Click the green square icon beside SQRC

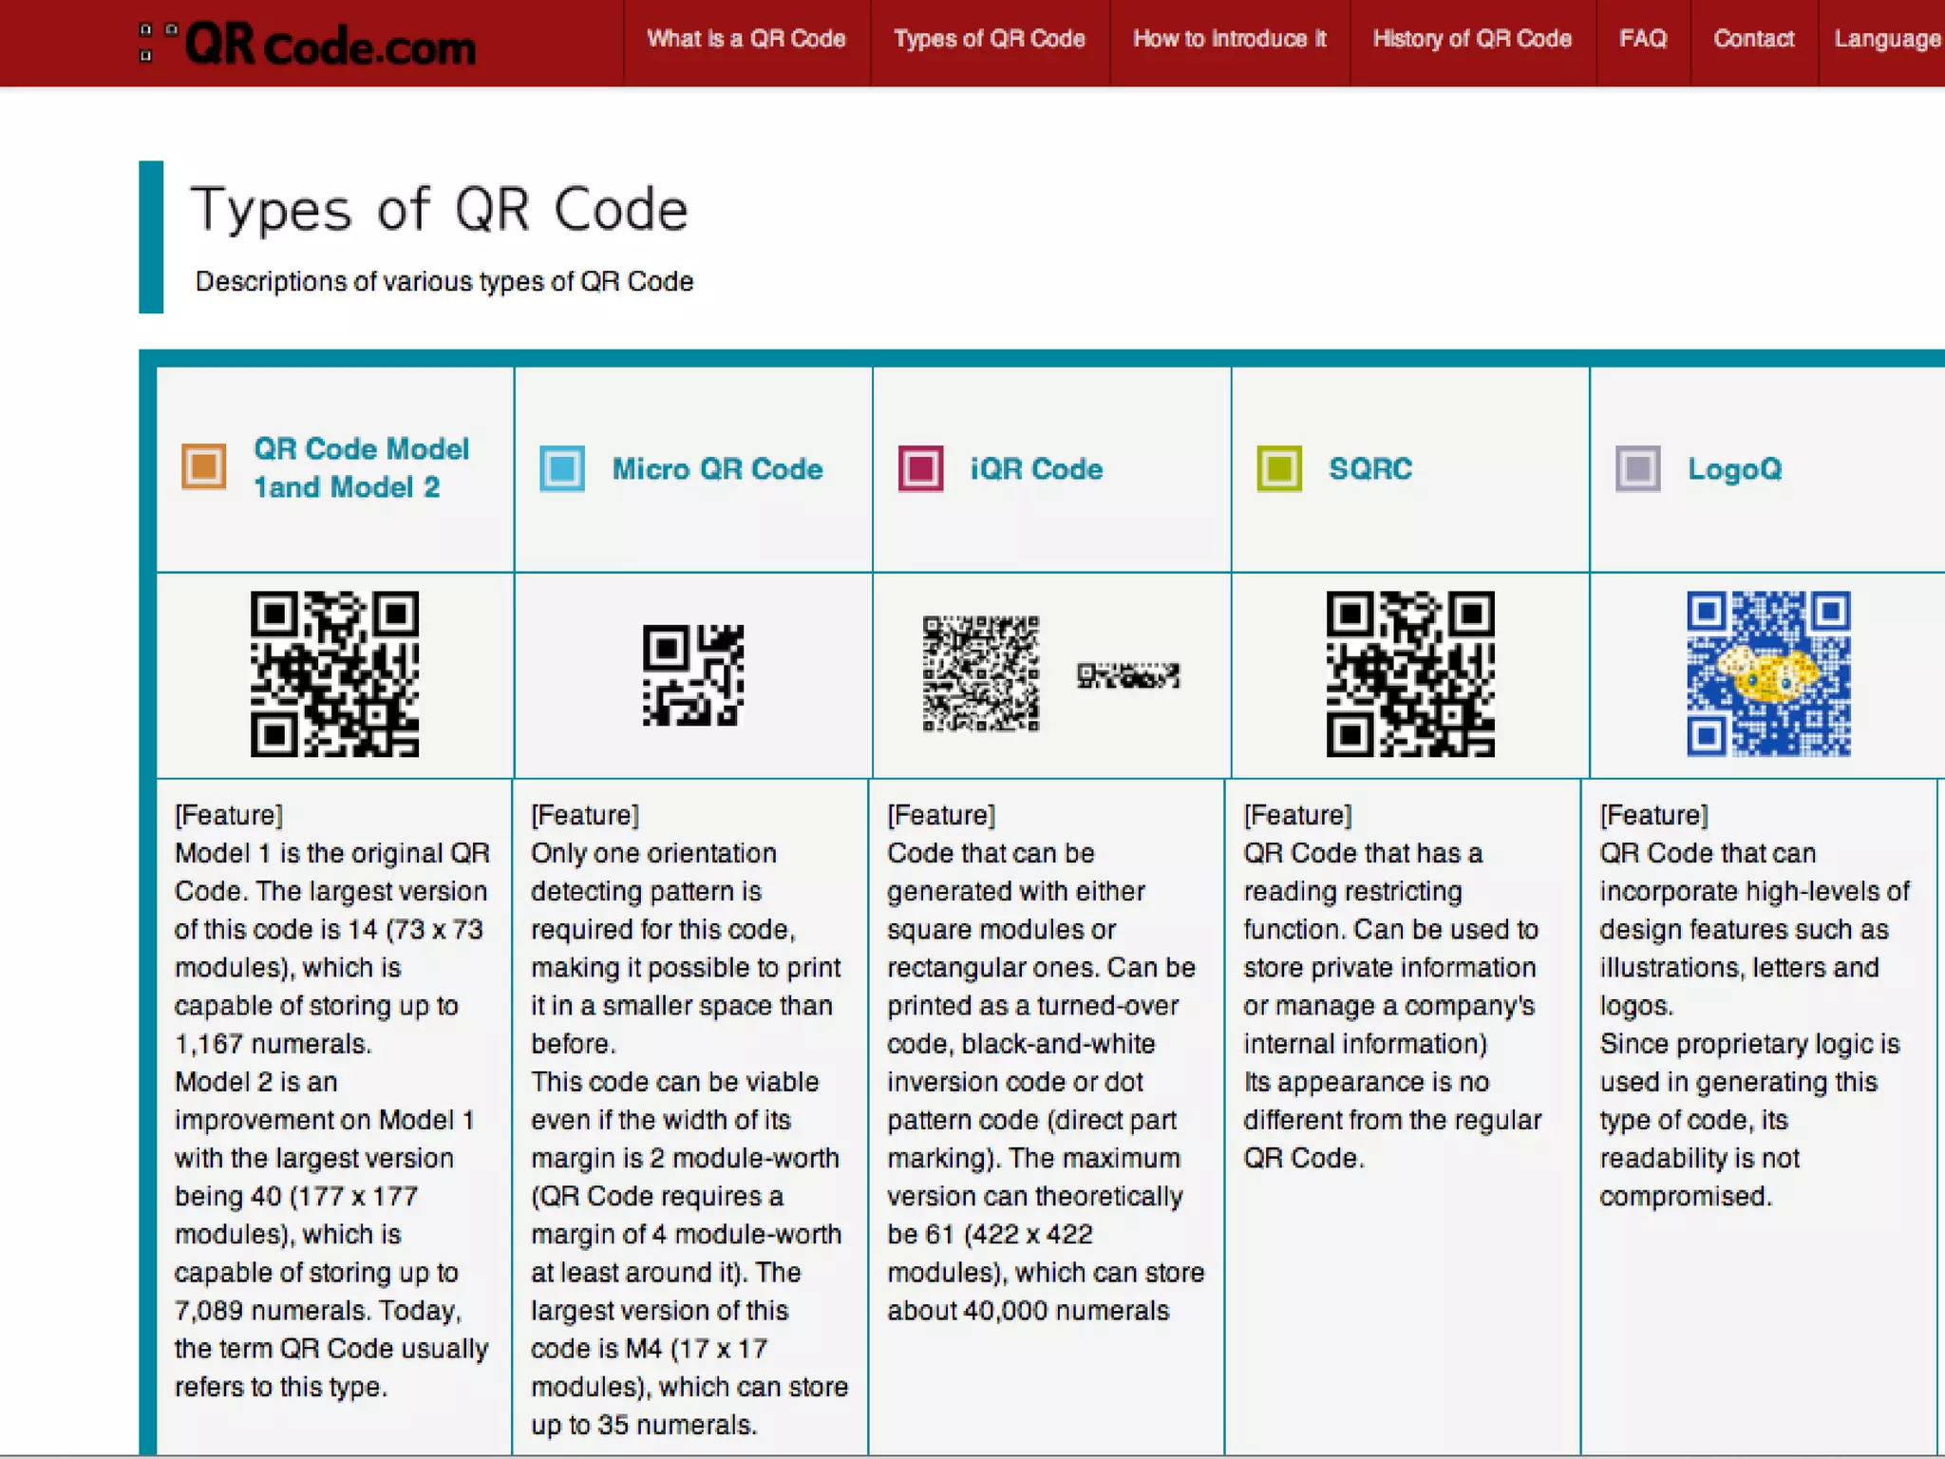click(x=1279, y=468)
